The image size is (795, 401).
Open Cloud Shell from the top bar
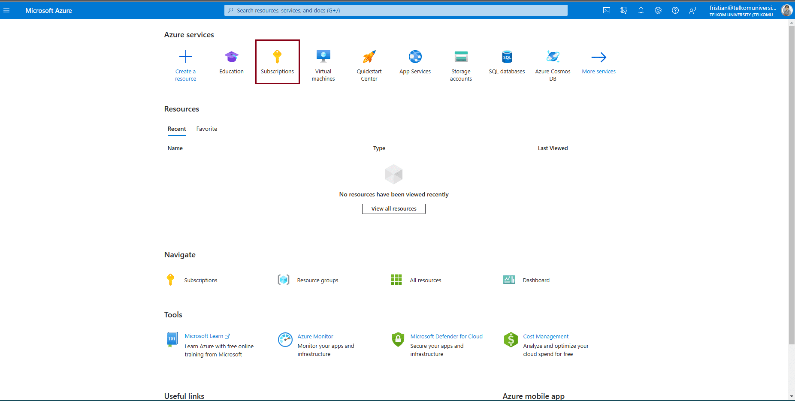click(607, 10)
